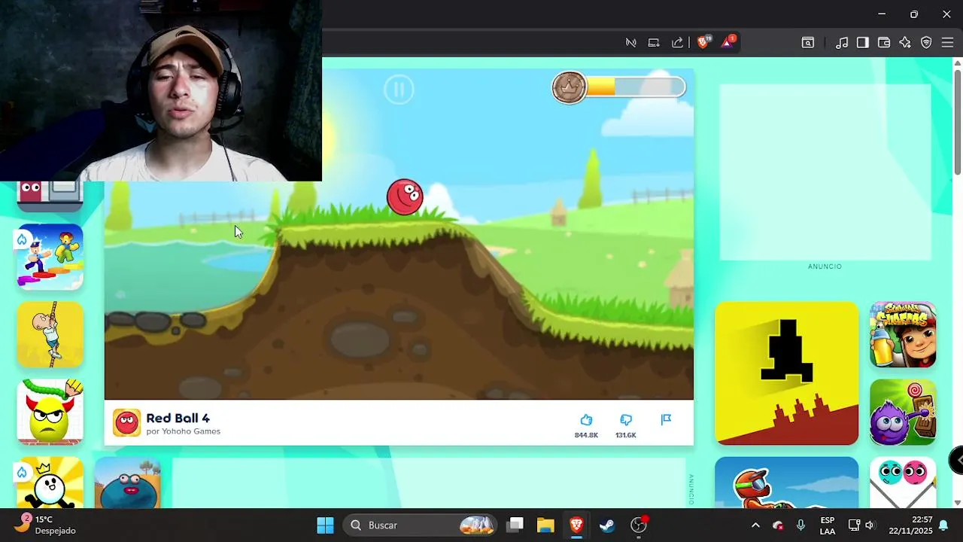Image resolution: width=963 pixels, height=542 pixels.
Task: Click the red tray icon next to chevron
Action: [778, 525]
